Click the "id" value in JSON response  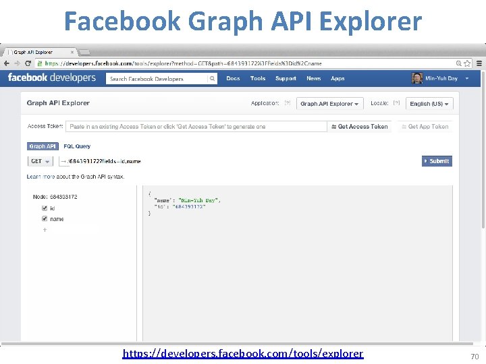(189, 207)
